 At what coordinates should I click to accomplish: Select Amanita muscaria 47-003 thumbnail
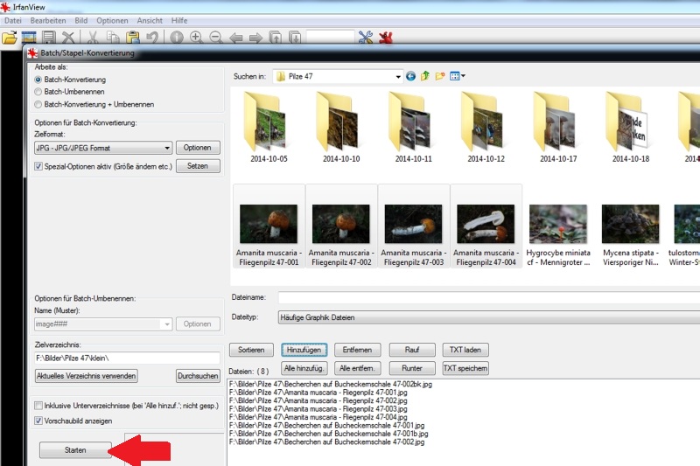coord(413,227)
